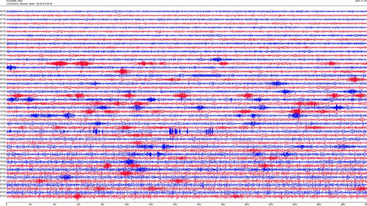The width and height of the screenshot is (367, 206).
Task: Select the 12:00 time label
Action: 3,108
